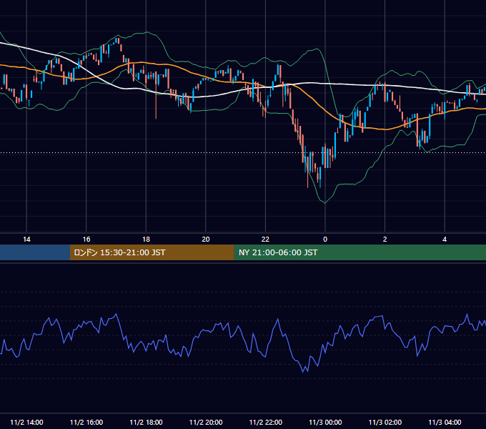Image resolution: width=486 pixels, height=429 pixels.
Task: Click the '4' hour axis label
Action: [x=445, y=240]
